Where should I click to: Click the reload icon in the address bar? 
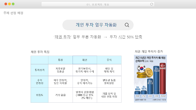click(152, 4)
